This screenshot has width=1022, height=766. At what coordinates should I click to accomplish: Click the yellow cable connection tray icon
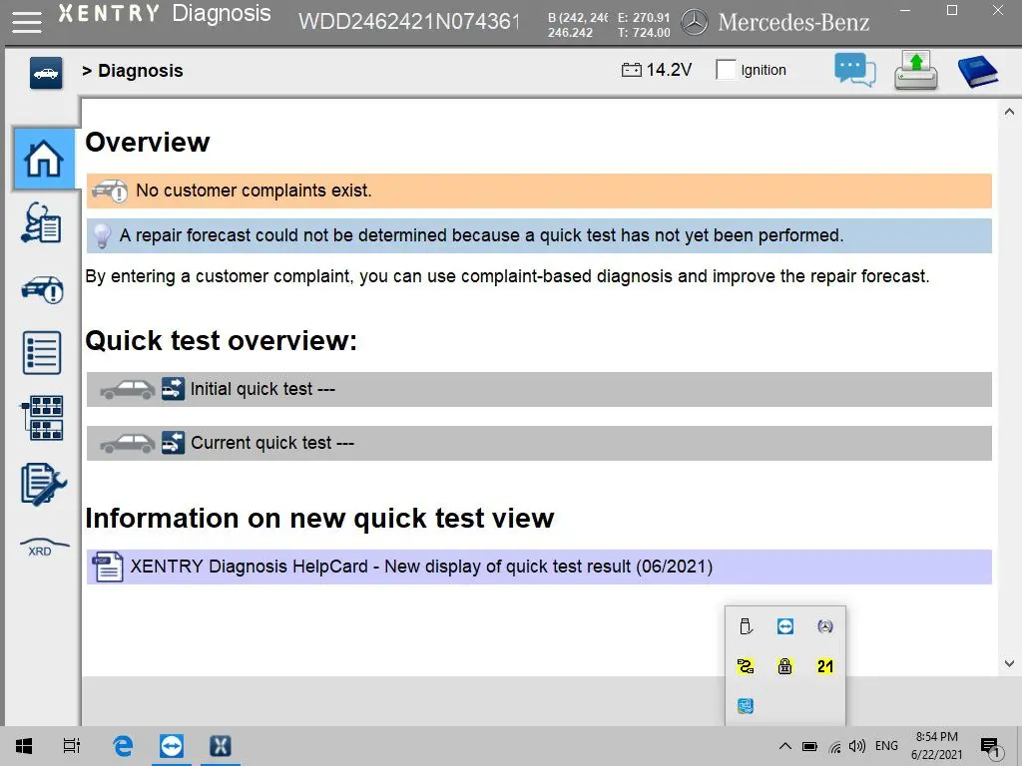click(x=746, y=666)
